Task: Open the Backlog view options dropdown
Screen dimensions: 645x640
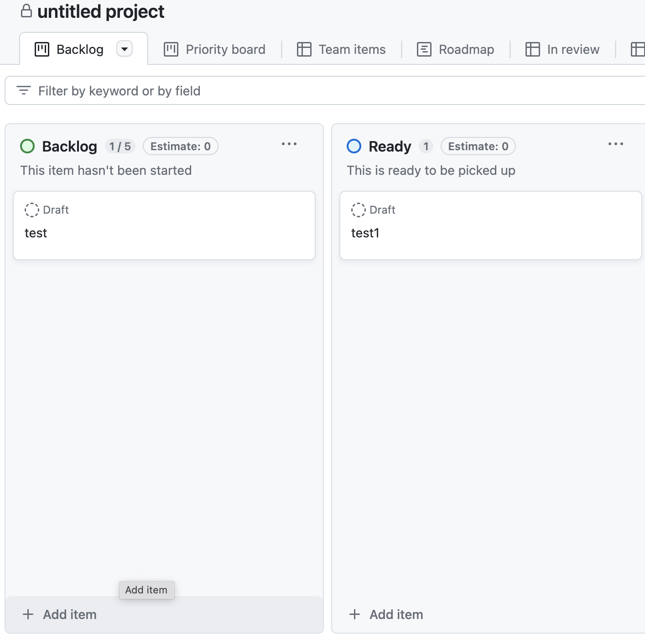Action: pyautogui.click(x=124, y=49)
